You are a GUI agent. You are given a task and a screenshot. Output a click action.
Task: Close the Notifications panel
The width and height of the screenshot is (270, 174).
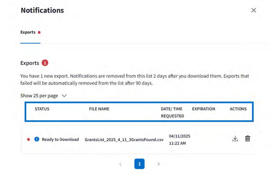click(x=254, y=10)
